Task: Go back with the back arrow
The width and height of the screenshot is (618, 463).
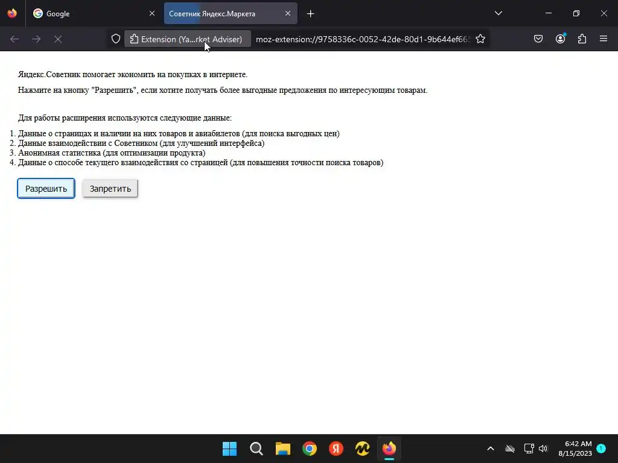Action: [14, 39]
